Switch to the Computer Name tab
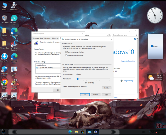Image resolution: width=166 pixels, height=135 pixels. pos(38,38)
